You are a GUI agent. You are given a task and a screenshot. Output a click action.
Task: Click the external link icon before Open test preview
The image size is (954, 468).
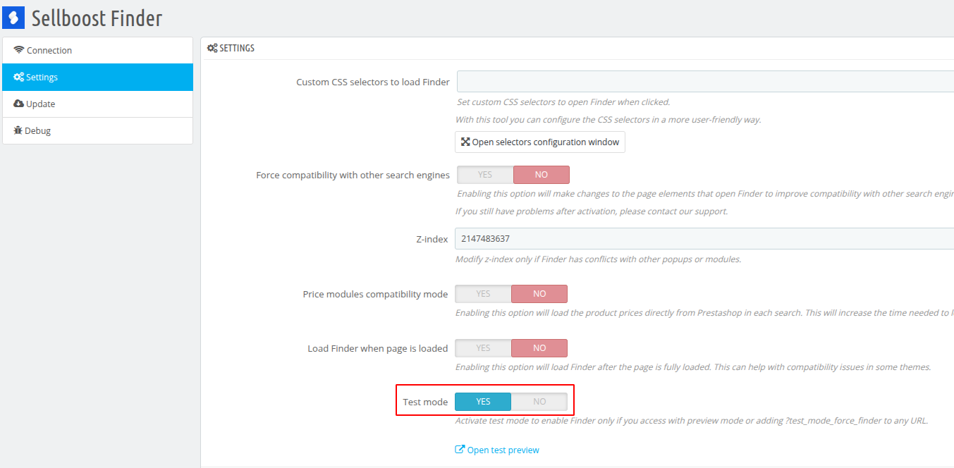point(460,450)
